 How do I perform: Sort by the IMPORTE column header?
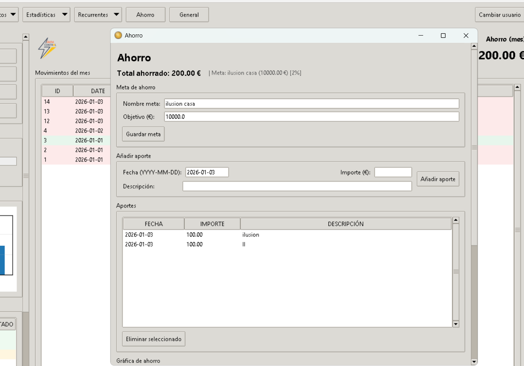(212, 224)
